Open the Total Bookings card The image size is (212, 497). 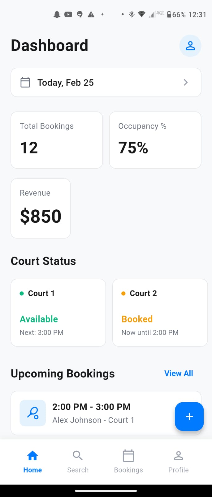coord(57,140)
